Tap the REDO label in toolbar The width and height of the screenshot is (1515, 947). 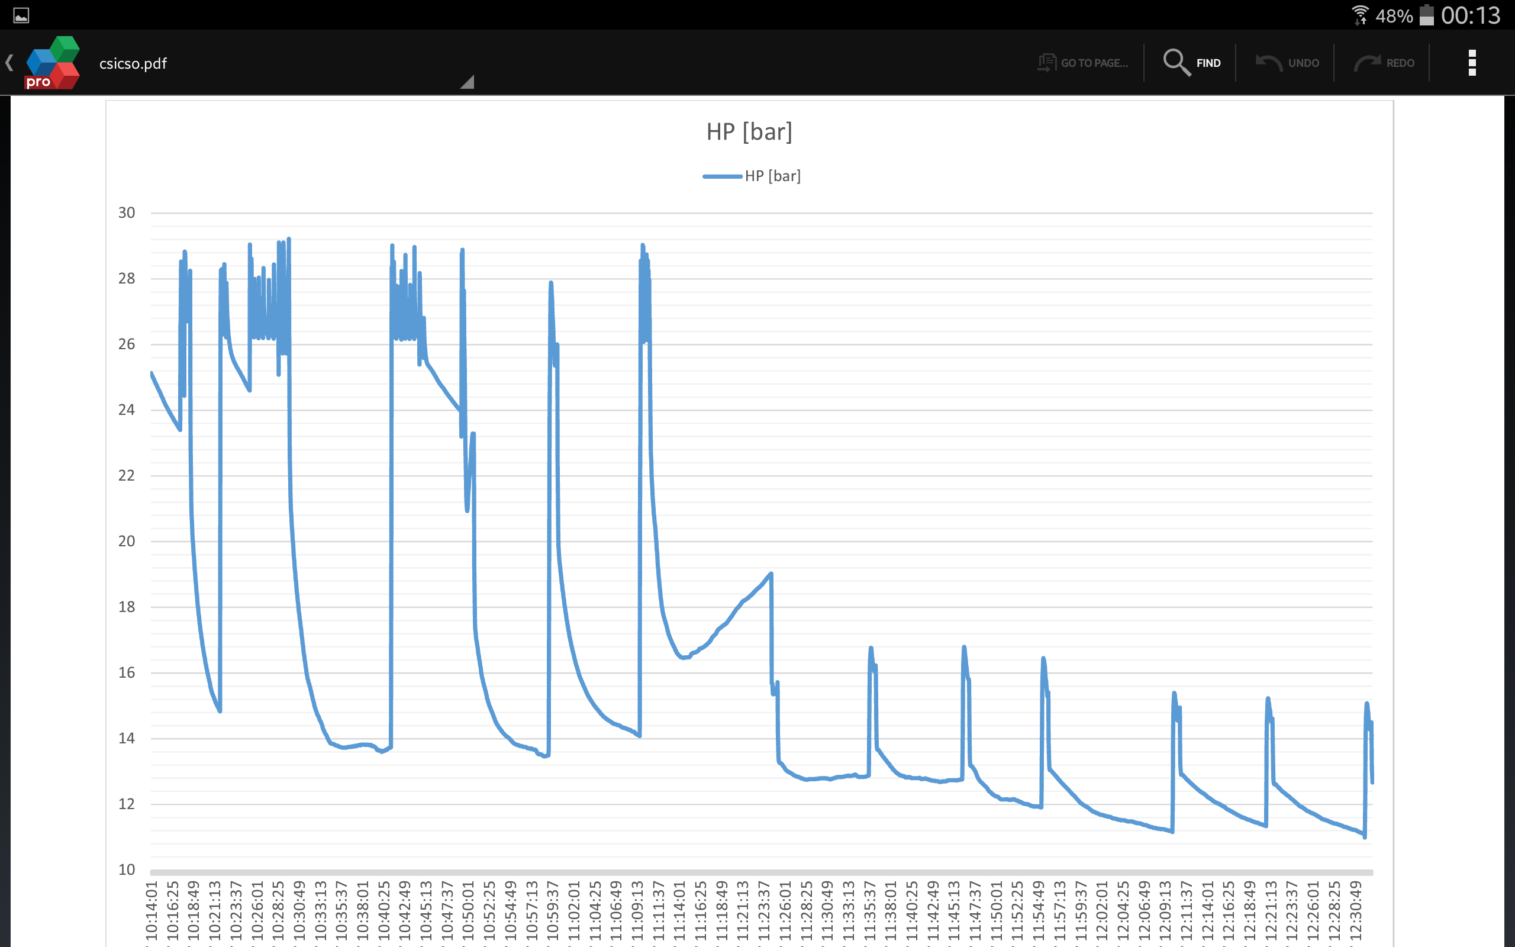[1400, 63]
